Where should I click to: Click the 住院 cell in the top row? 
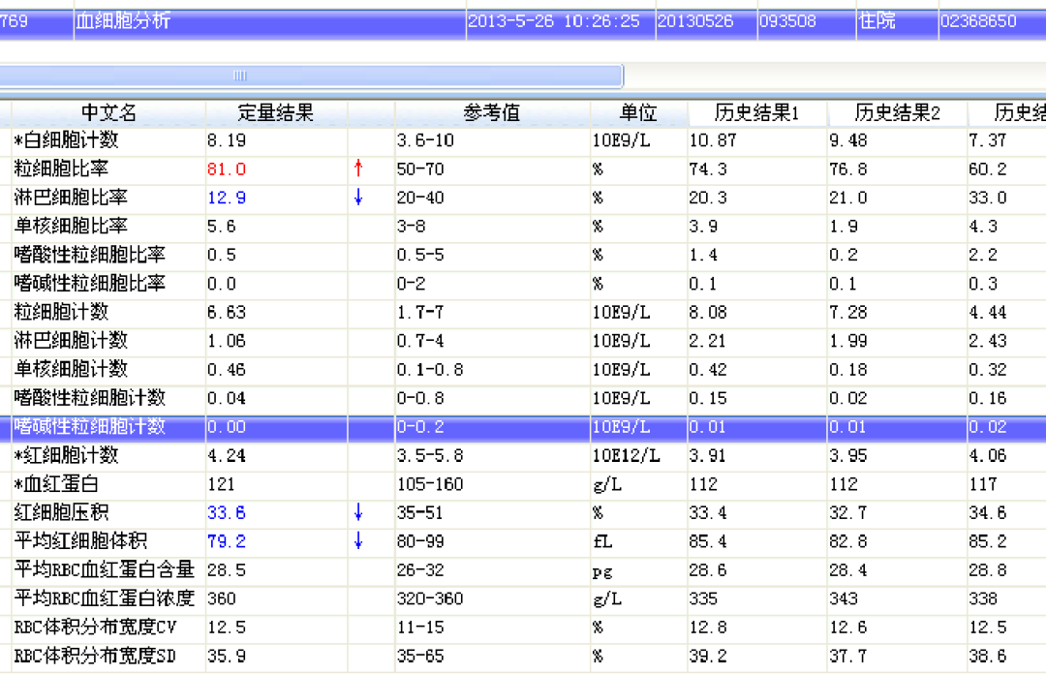click(x=877, y=21)
